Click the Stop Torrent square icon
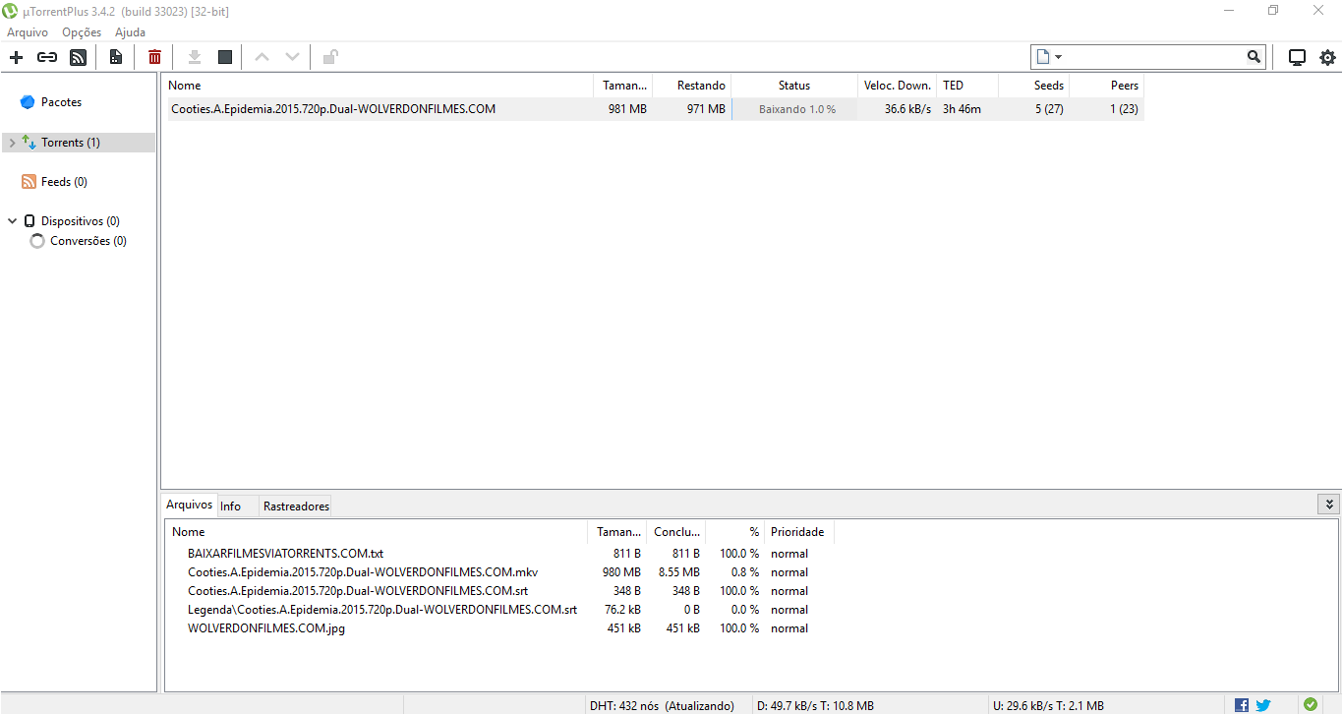 [225, 57]
